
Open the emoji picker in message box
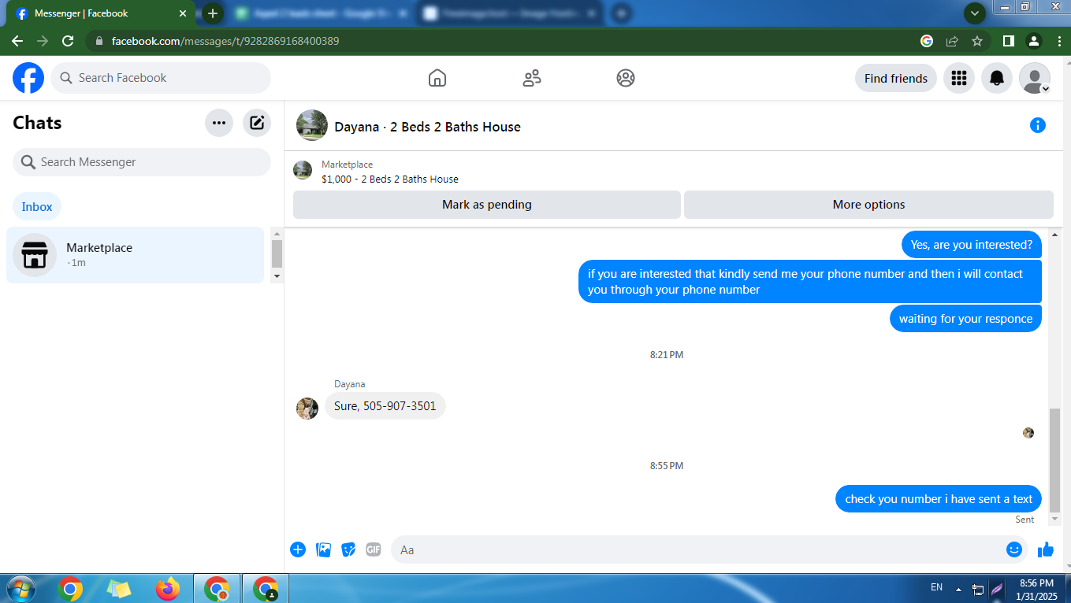(x=1014, y=549)
